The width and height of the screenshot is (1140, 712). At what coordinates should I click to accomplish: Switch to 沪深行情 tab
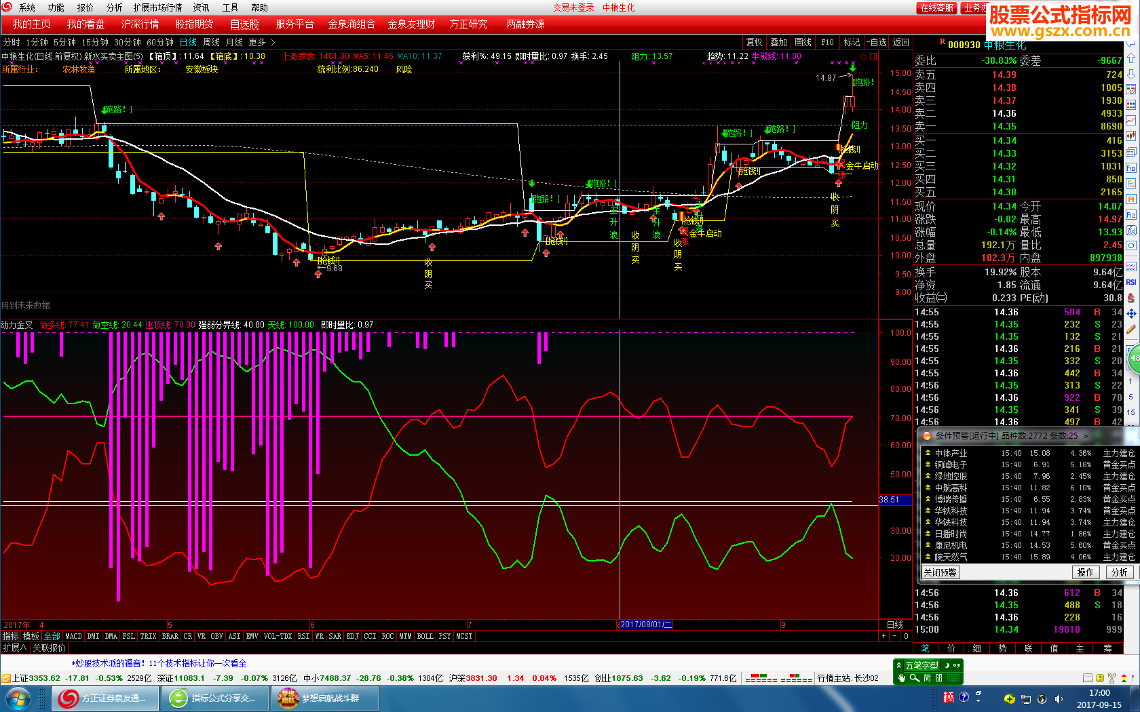point(140,24)
